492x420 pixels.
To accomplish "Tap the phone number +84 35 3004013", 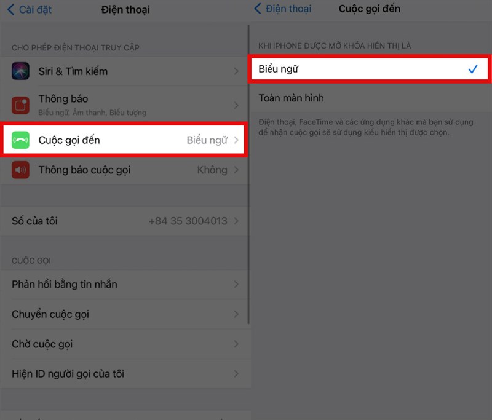I will pos(188,221).
